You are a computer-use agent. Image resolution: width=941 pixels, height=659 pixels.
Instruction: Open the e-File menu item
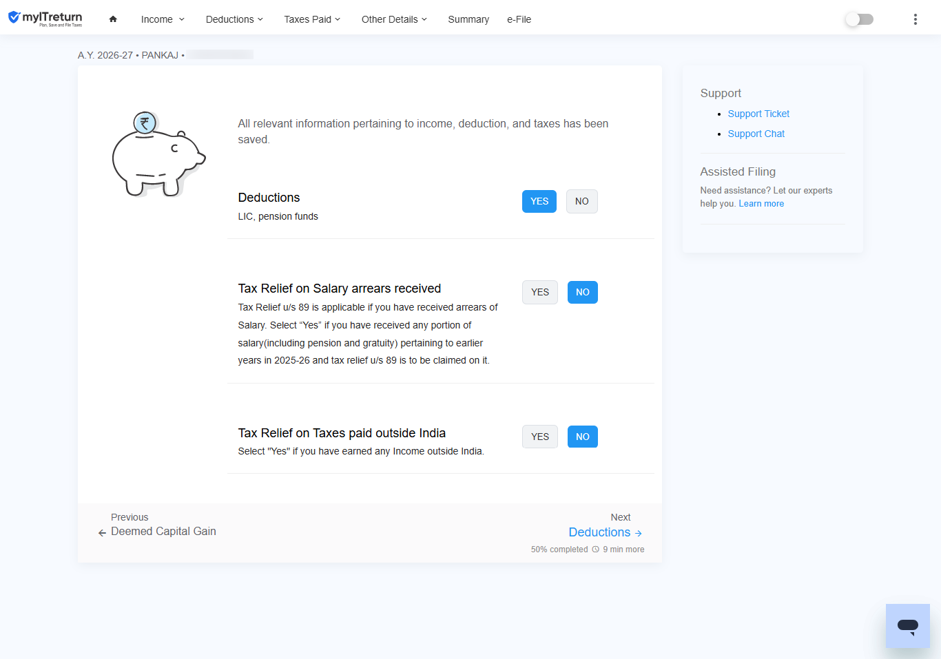click(x=519, y=19)
